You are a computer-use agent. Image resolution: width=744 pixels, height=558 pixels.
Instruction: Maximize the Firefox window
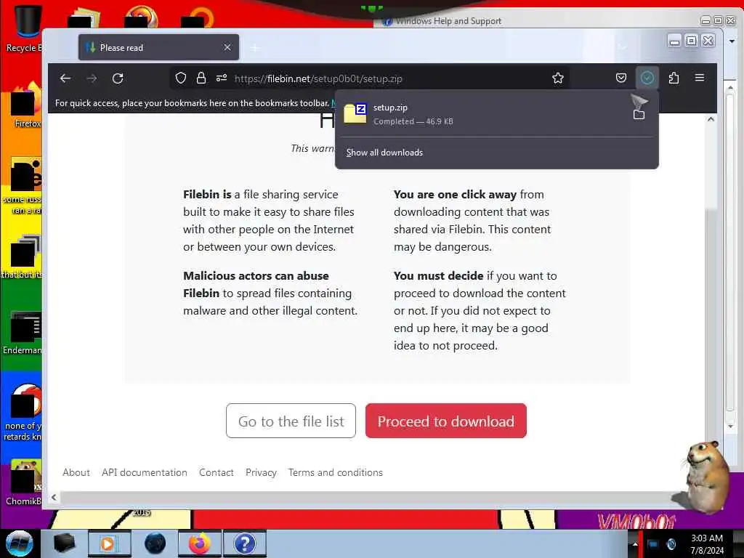(x=692, y=41)
